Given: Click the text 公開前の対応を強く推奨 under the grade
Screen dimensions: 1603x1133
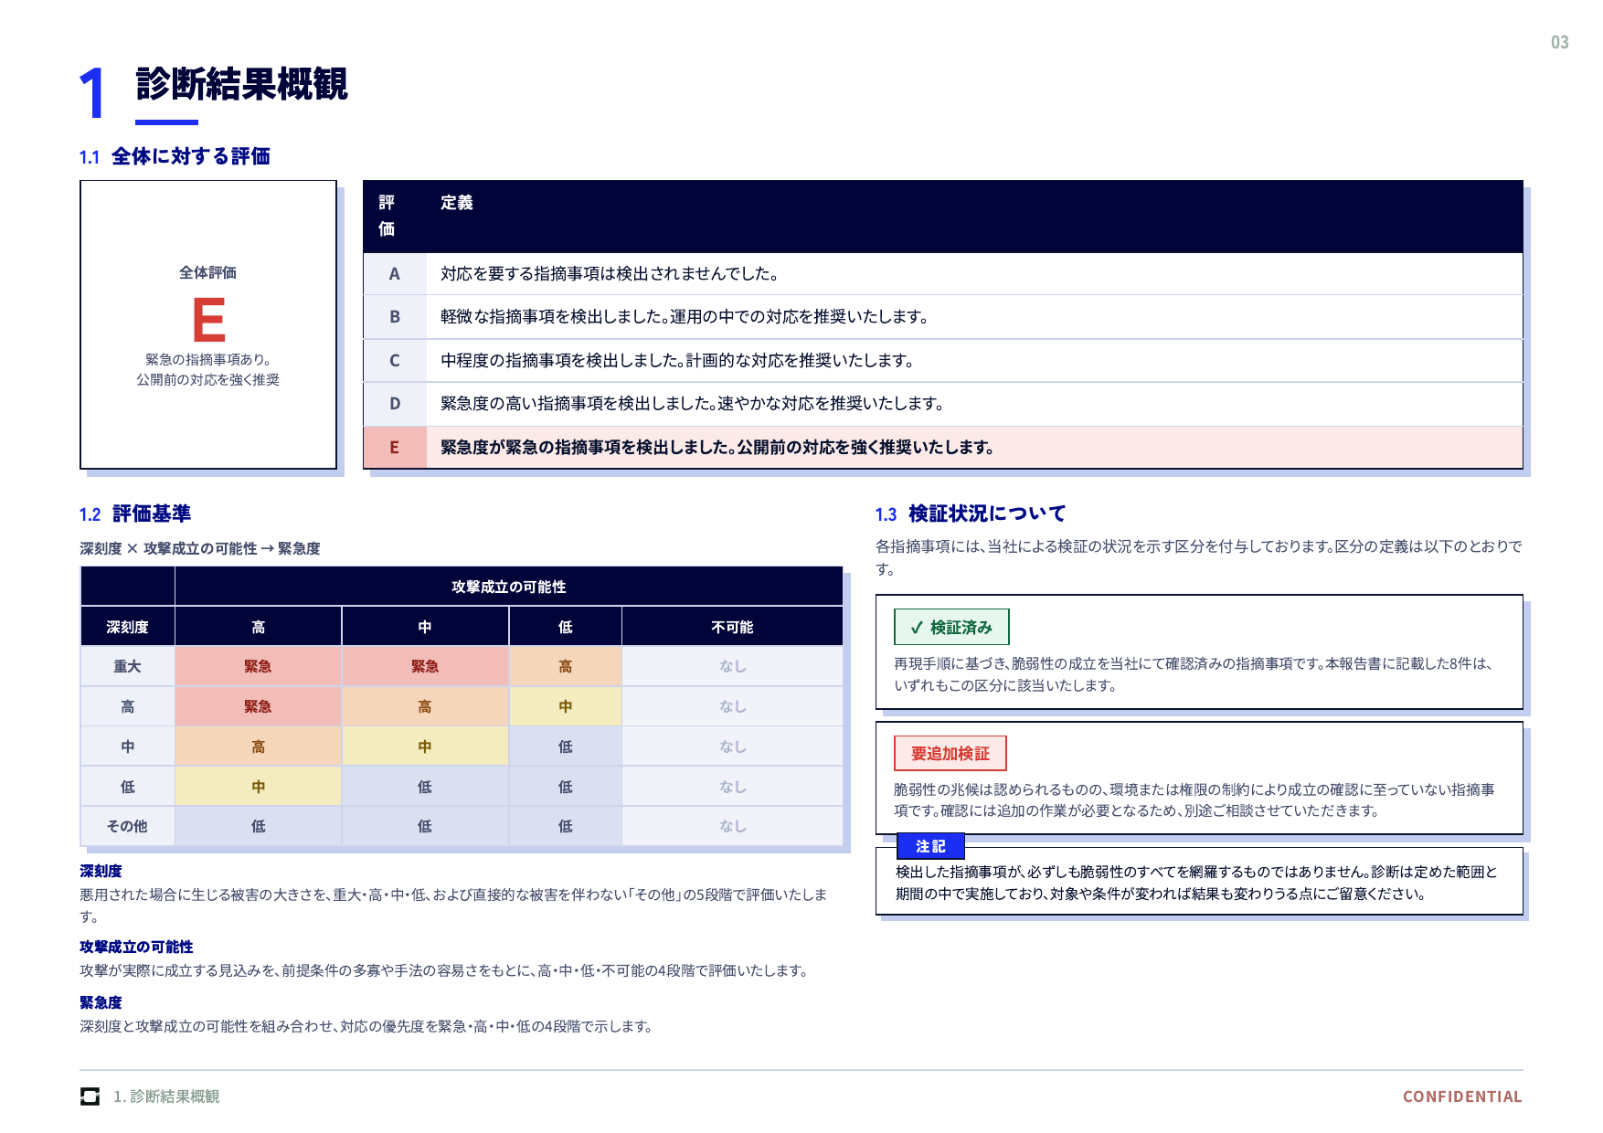Looking at the screenshot, I should [x=207, y=379].
